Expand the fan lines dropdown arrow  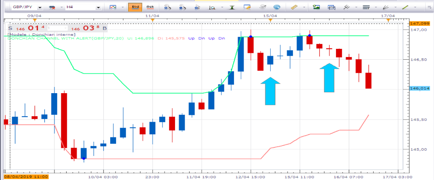click(395, 7)
